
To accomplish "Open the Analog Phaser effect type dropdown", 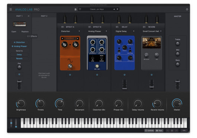I will click(x=97, y=31).
